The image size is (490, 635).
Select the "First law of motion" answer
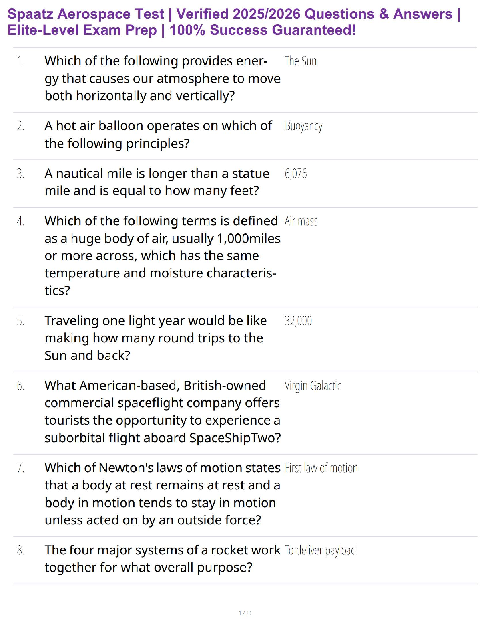pyautogui.click(x=321, y=468)
